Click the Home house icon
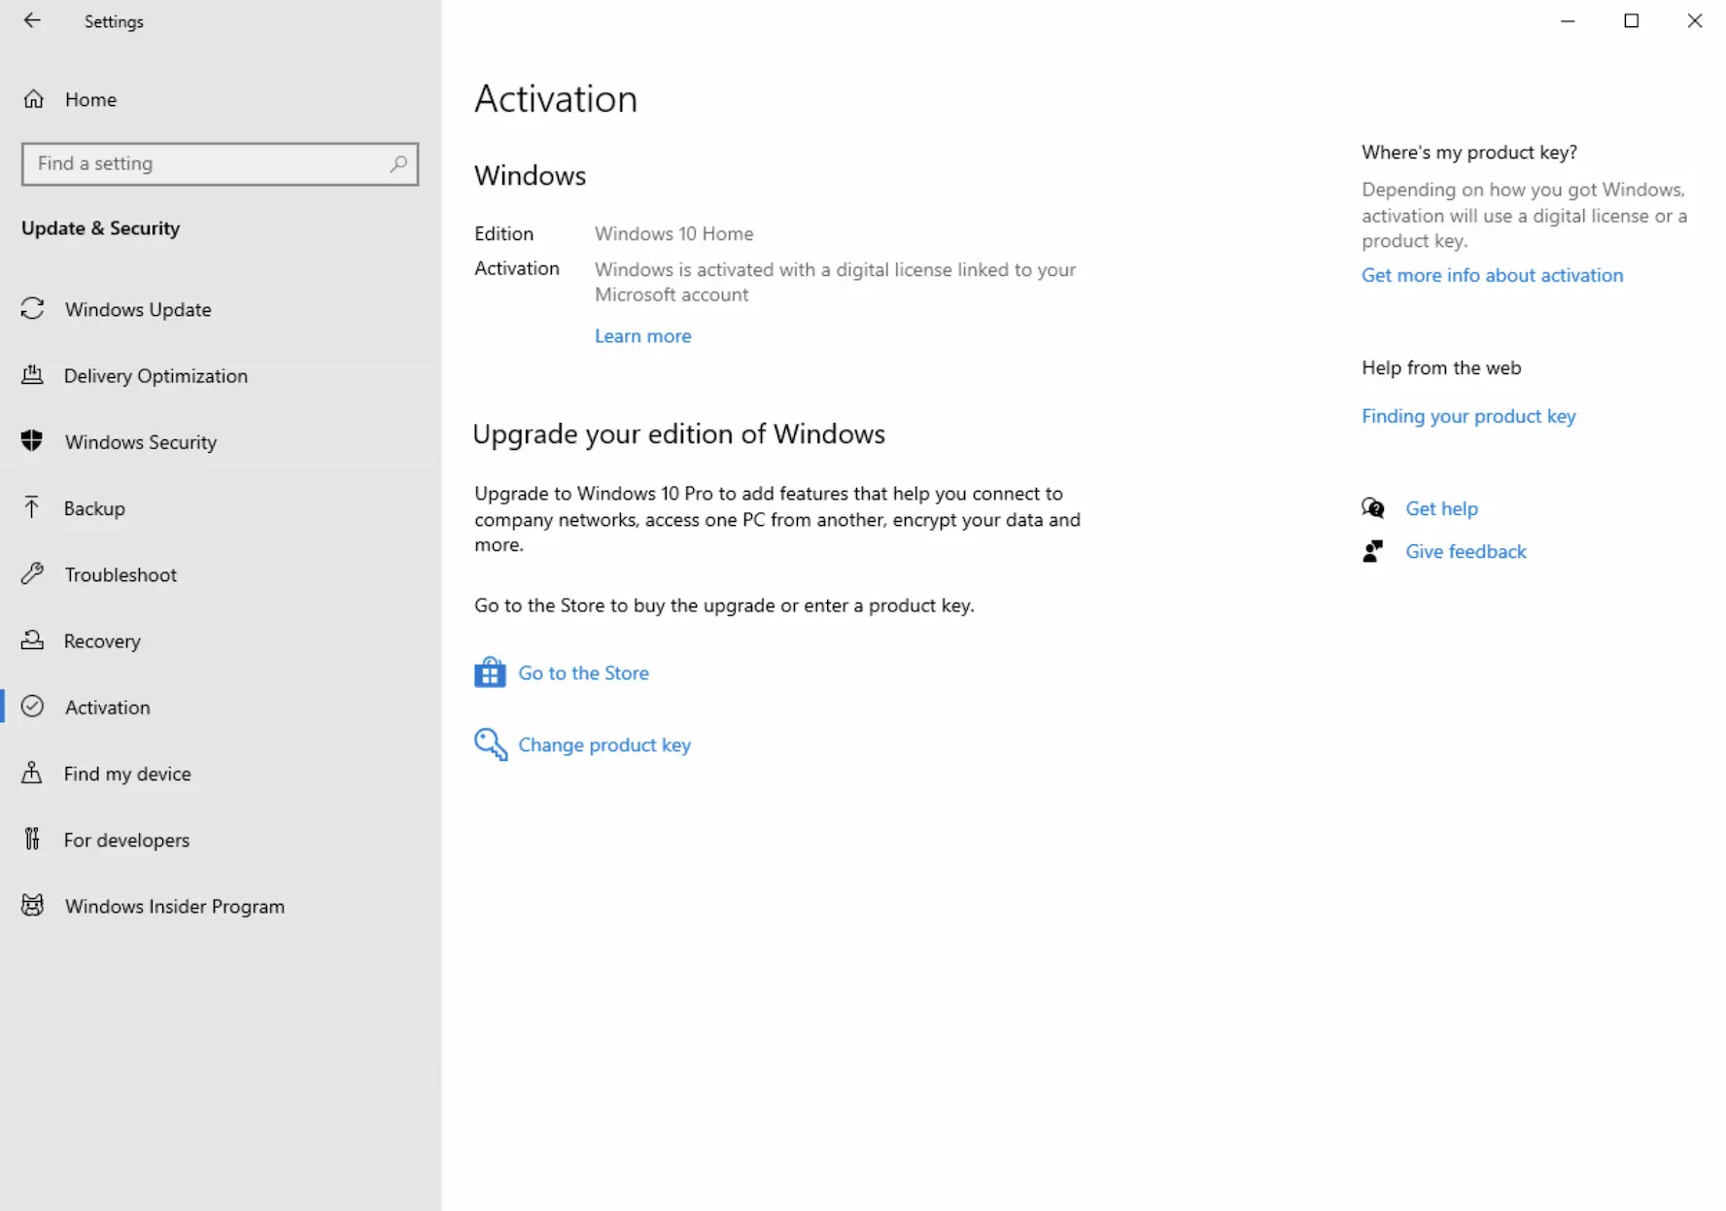 34,99
